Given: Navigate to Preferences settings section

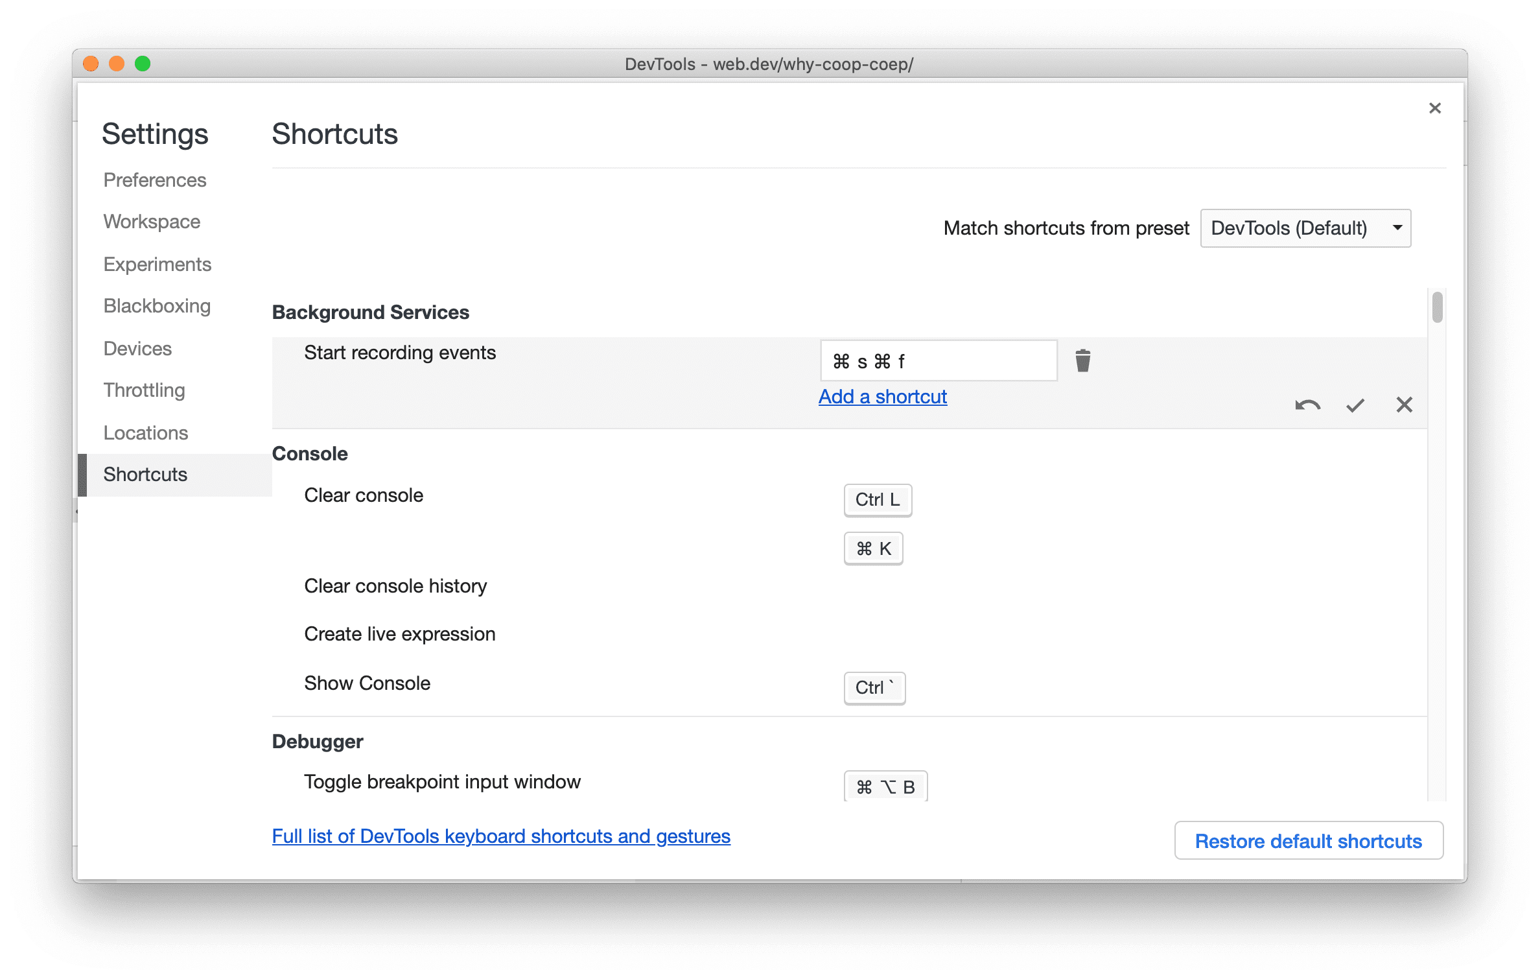Looking at the screenshot, I should click(x=155, y=180).
